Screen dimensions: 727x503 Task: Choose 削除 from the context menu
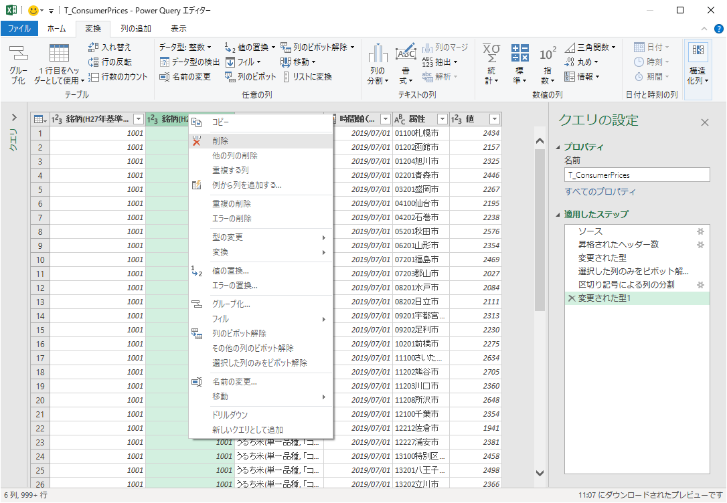pyautogui.click(x=220, y=141)
